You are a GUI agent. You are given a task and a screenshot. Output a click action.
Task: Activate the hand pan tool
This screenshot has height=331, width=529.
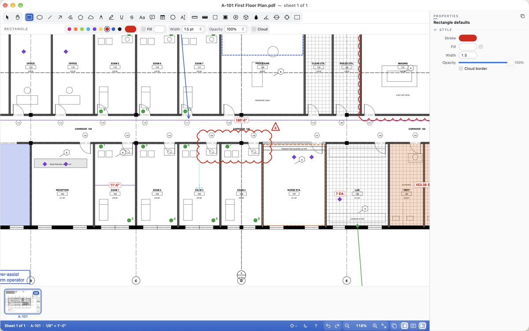click(18, 17)
